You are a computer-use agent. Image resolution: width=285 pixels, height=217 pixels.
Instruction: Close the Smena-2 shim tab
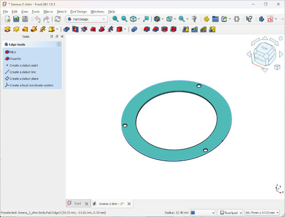(129, 204)
